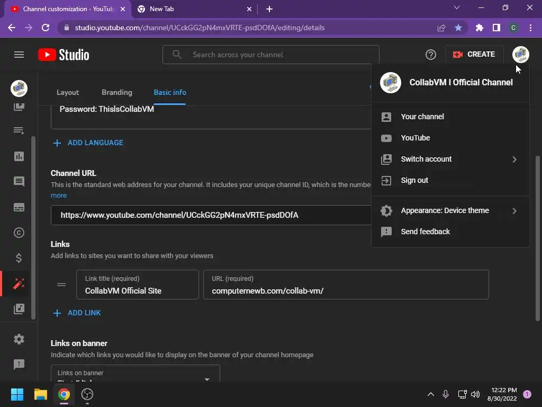Expand the Switch account submenu
Image resolution: width=542 pixels, height=407 pixels.
(450, 159)
